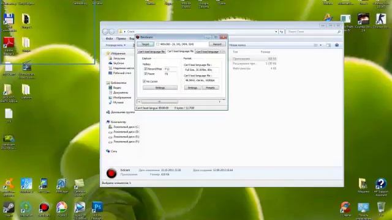This screenshot has height=220, width=392.
Task: Open Counter-Strike desktop shortcut
Action: point(381,21)
